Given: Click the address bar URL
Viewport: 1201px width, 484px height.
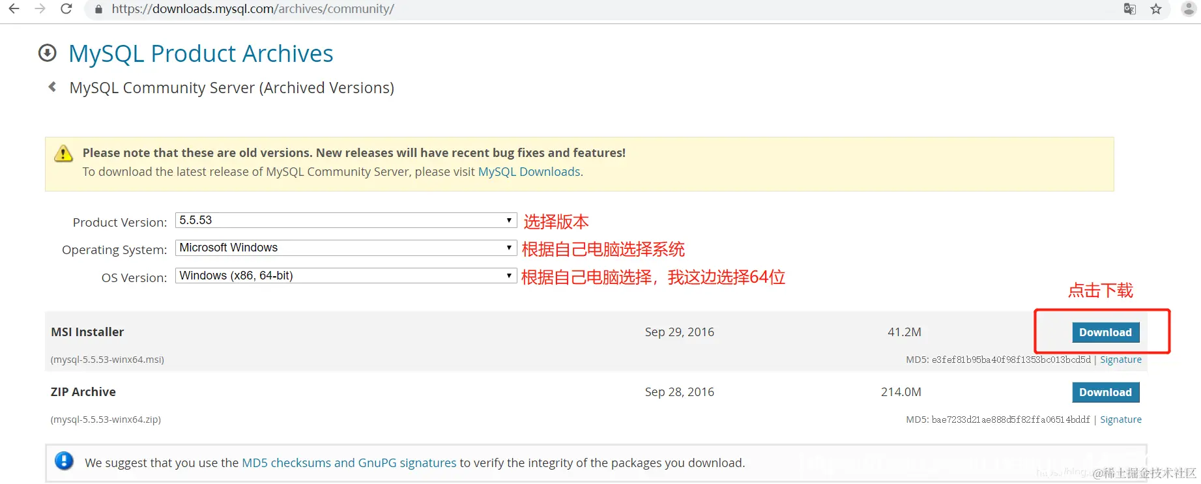Looking at the screenshot, I should click(253, 9).
